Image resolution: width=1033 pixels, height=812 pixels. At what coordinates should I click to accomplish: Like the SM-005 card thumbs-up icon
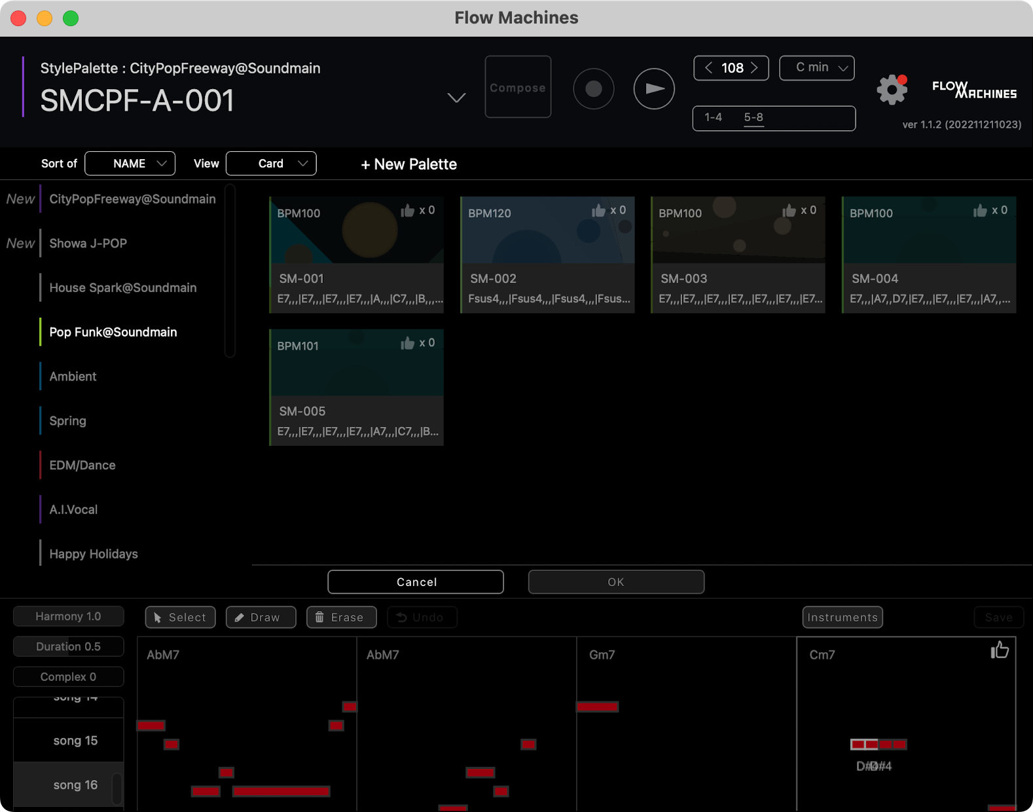pos(408,343)
